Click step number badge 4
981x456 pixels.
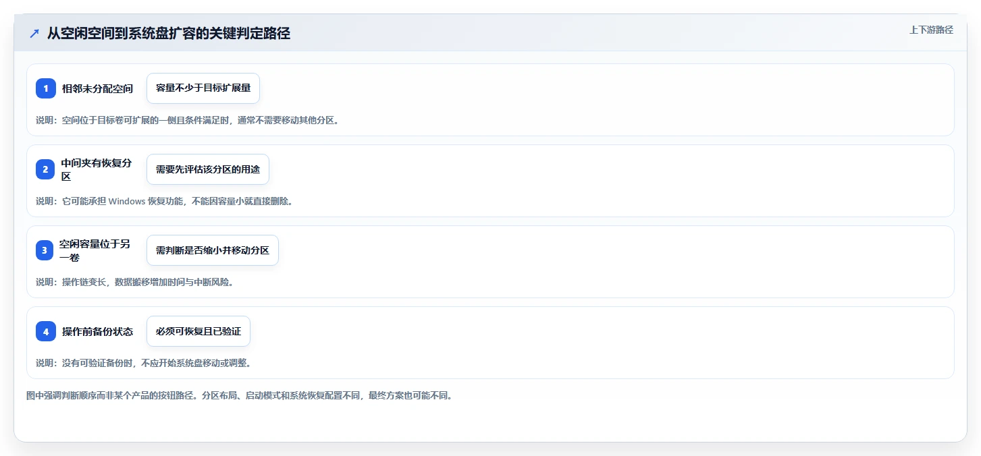click(46, 331)
